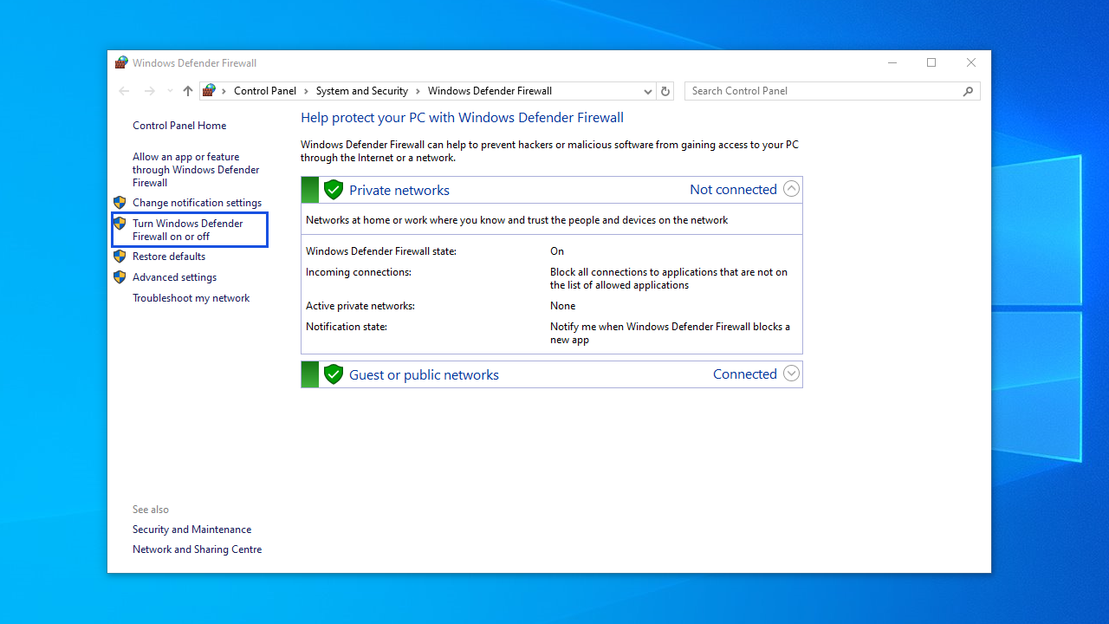Expand the Guest or public networks chevron

pos(791,374)
